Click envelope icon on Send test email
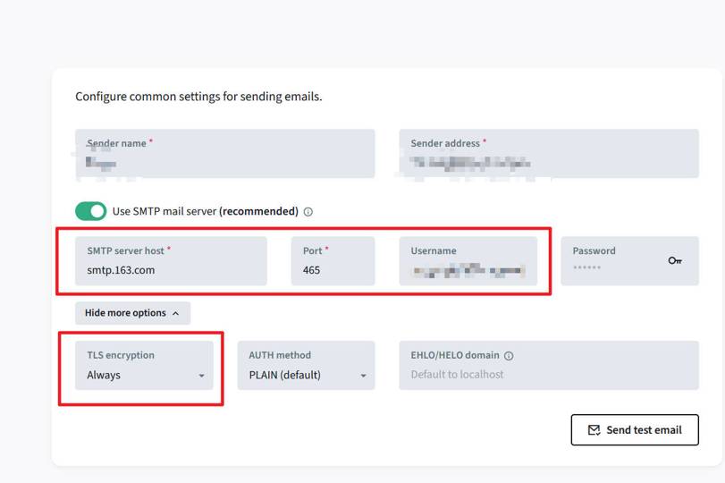The height and width of the screenshot is (483, 725). (x=594, y=430)
